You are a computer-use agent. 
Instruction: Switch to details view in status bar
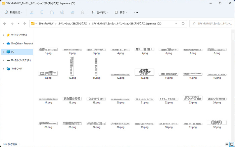click(x=227, y=144)
